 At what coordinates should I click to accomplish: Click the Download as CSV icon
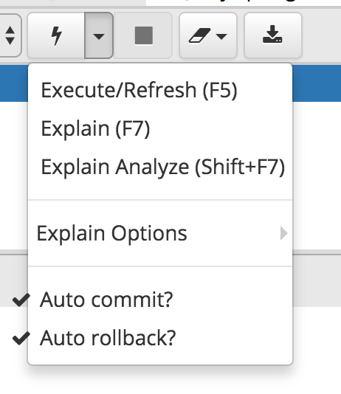[272, 35]
